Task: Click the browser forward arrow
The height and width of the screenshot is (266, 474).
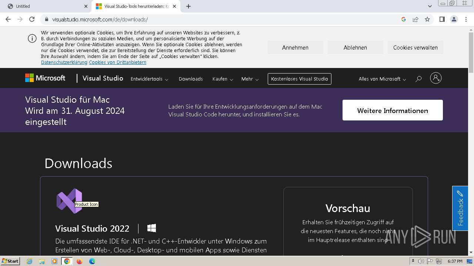Action: coord(20,19)
